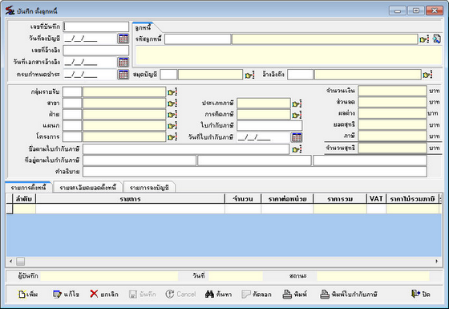
Task: Click the บันทึก (save) button
Action: tap(143, 294)
